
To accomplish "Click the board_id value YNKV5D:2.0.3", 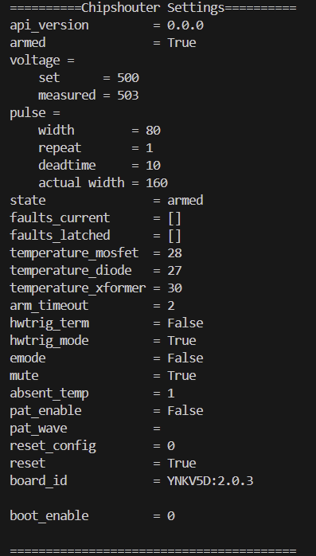I will coord(210,481).
